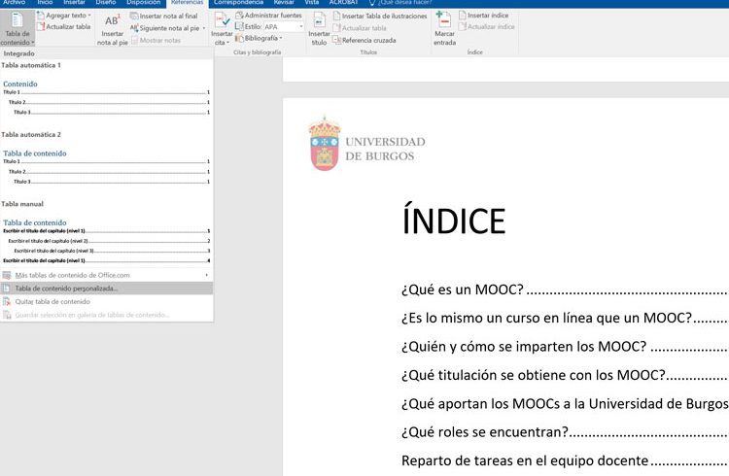
Task: Switch to the Insertar tab
Action: click(75, 2)
